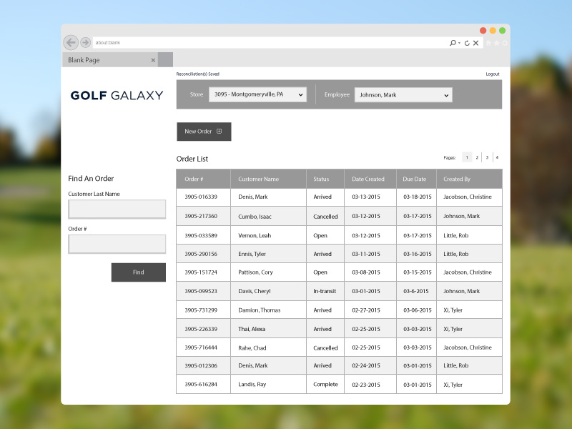Close the Blank Page tab with its X icon
Image resolution: width=572 pixels, height=429 pixels.
pos(153,60)
